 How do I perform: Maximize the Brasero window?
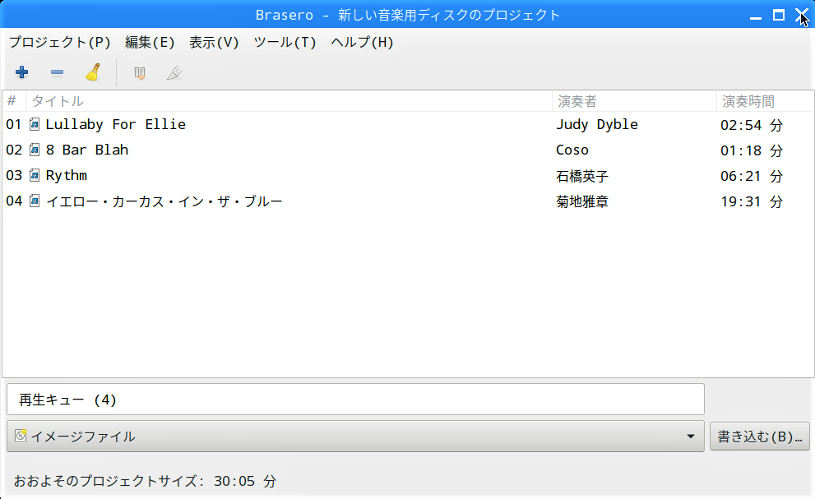point(779,15)
